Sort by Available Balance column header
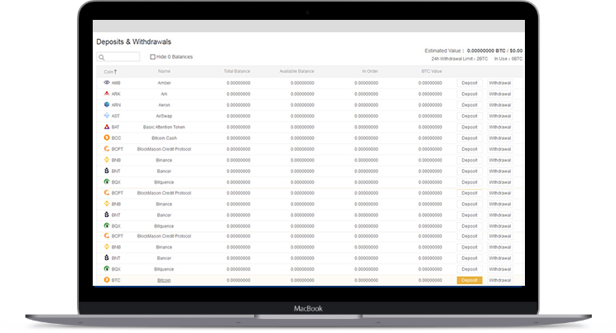This screenshot has width=616, height=333. (296, 71)
